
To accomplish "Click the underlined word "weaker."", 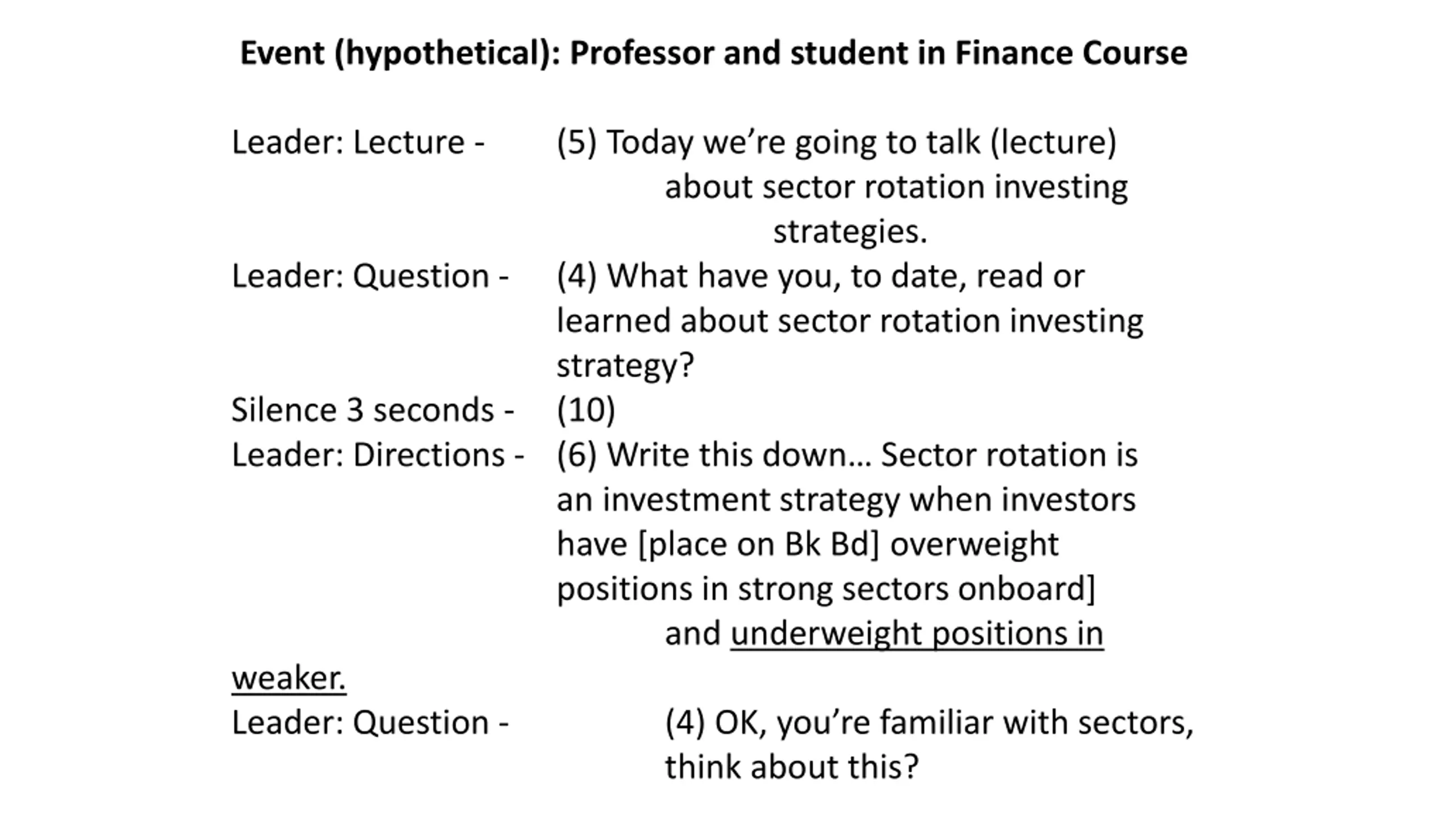I will (289, 679).
